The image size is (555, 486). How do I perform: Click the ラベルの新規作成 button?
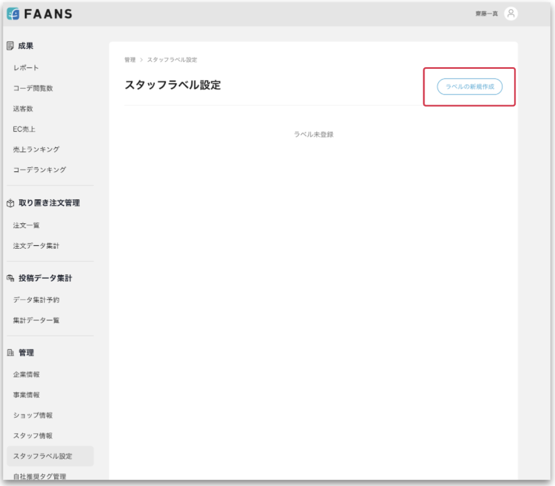(x=470, y=87)
